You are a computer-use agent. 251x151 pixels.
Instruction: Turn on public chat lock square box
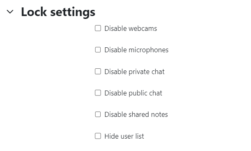(98, 93)
